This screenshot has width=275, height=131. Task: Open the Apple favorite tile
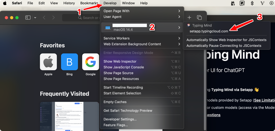click(48, 62)
